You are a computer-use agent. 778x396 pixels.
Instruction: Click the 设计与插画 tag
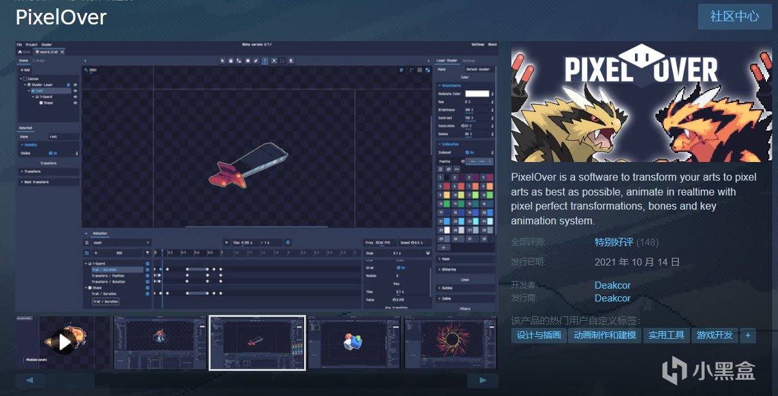click(538, 335)
